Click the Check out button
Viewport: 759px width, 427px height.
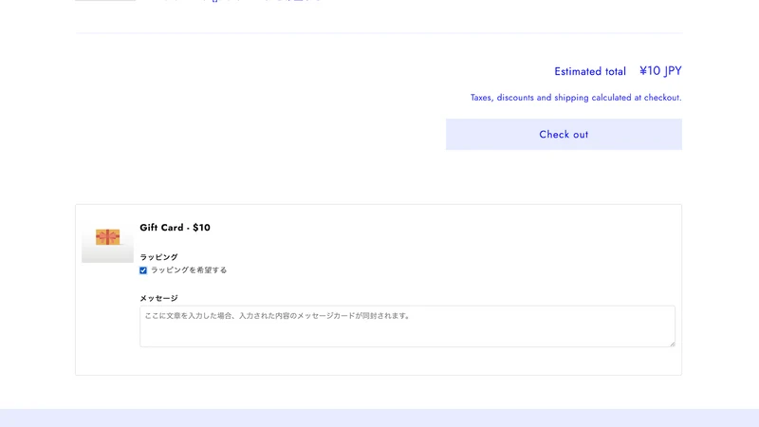point(564,134)
